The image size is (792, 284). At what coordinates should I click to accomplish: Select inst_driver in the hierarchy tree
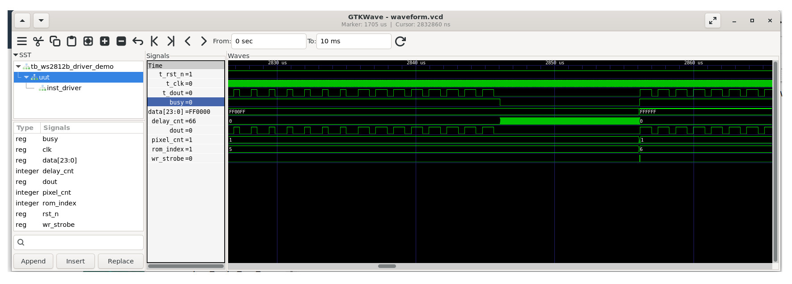[64, 88]
